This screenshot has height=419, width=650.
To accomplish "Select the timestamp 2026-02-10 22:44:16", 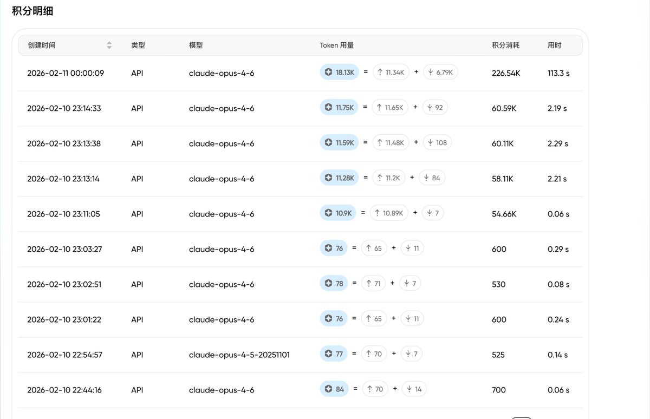I will (64, 389).
